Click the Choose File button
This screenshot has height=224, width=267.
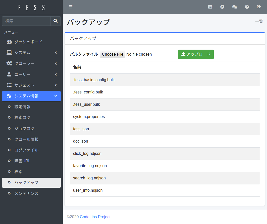pos(113,54)
